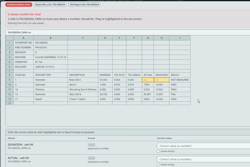Select column header I
This screenshot has width=250, height=167.
click(x=180, y=38)
